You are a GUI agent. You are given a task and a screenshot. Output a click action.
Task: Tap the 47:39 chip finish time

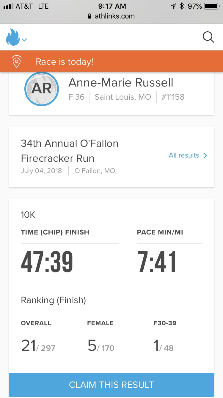point(47,262)
